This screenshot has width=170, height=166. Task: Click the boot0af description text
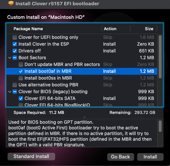point(80,134)
